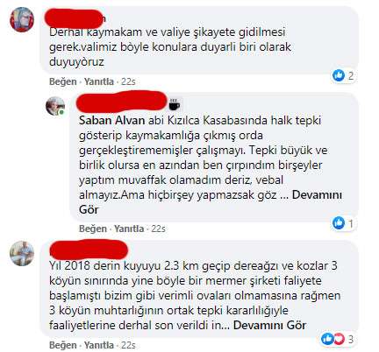
Task: Click the blue like icon on the last comment
Action: pyautogui.click(x=327, y=339)
